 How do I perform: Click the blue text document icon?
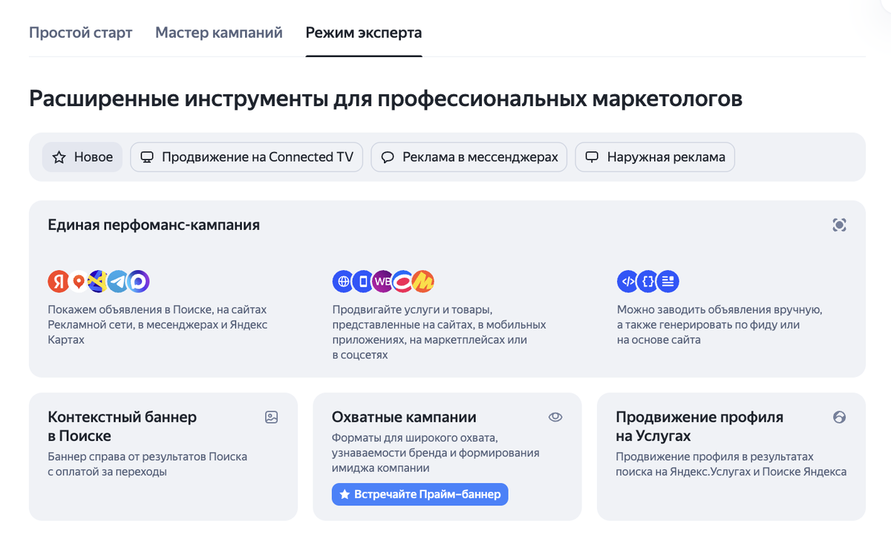point(668,281)
